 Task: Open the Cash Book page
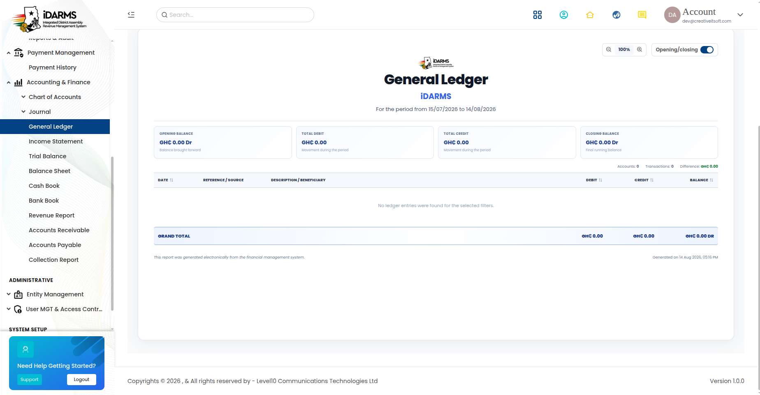pyautogui.click(x=44, y=186)
